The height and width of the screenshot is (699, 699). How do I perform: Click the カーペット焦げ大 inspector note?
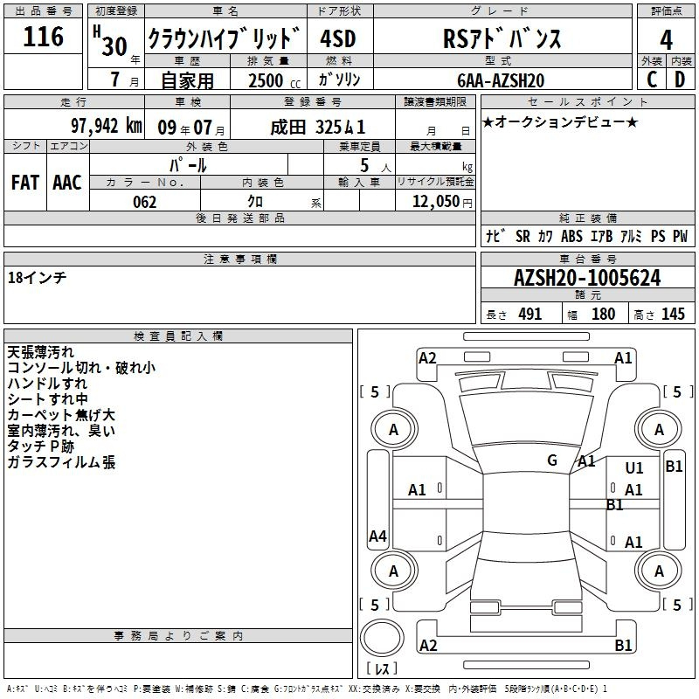coord(61,414)
